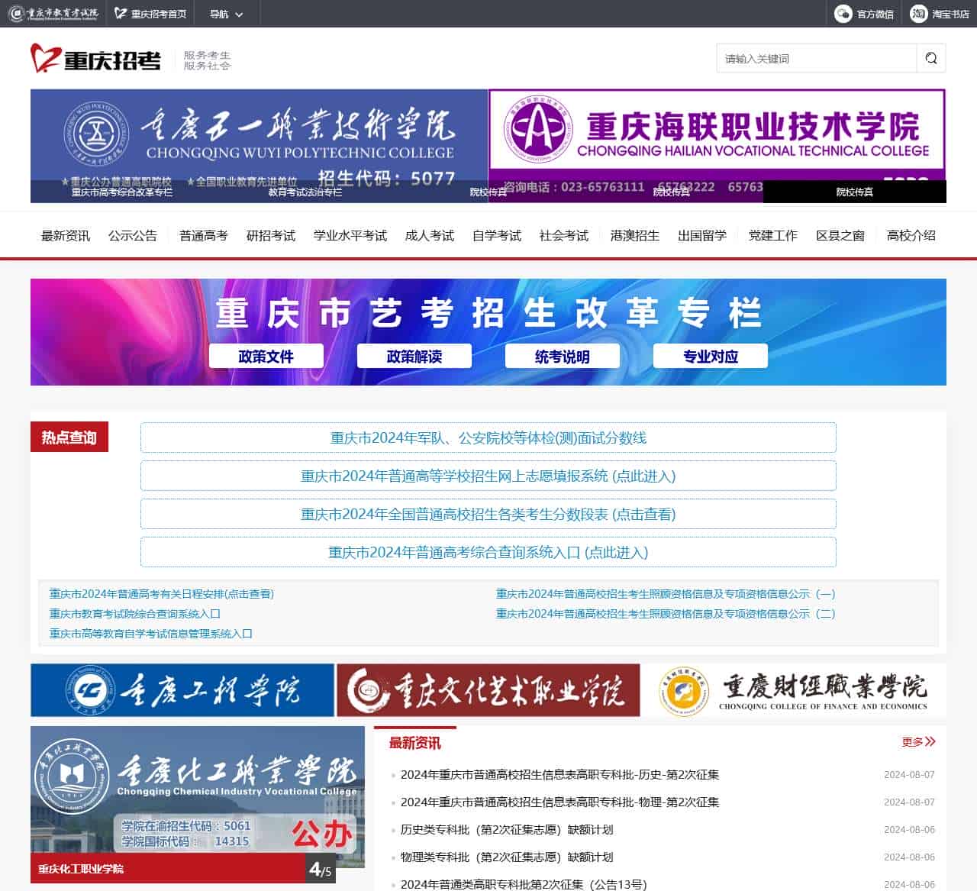Screen dimensions: 977x891
Task: Open 各类考生分数段表 link
Action: [488, 514]
